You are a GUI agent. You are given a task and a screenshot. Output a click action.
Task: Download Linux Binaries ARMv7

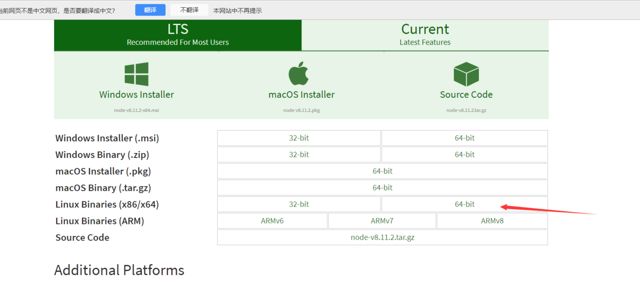pyautogui.click(x=382, y=220)
